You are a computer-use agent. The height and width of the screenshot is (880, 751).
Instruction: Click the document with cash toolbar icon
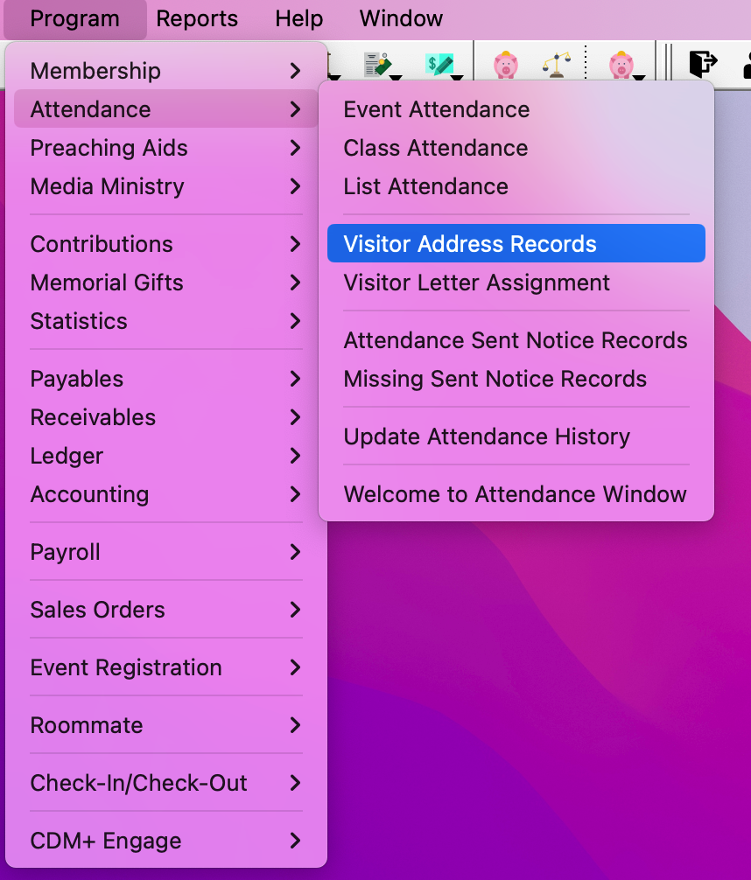[x=378, y=63]
